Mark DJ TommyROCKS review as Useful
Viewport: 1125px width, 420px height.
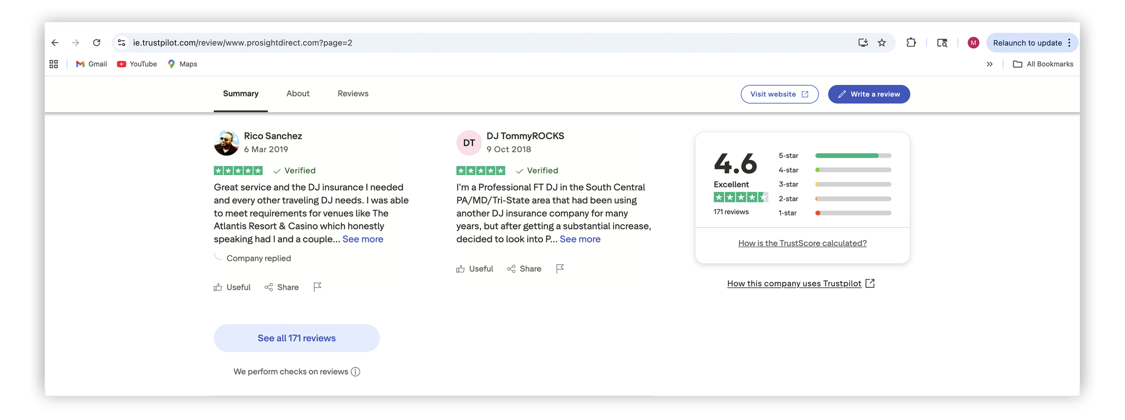click(475, 269)
